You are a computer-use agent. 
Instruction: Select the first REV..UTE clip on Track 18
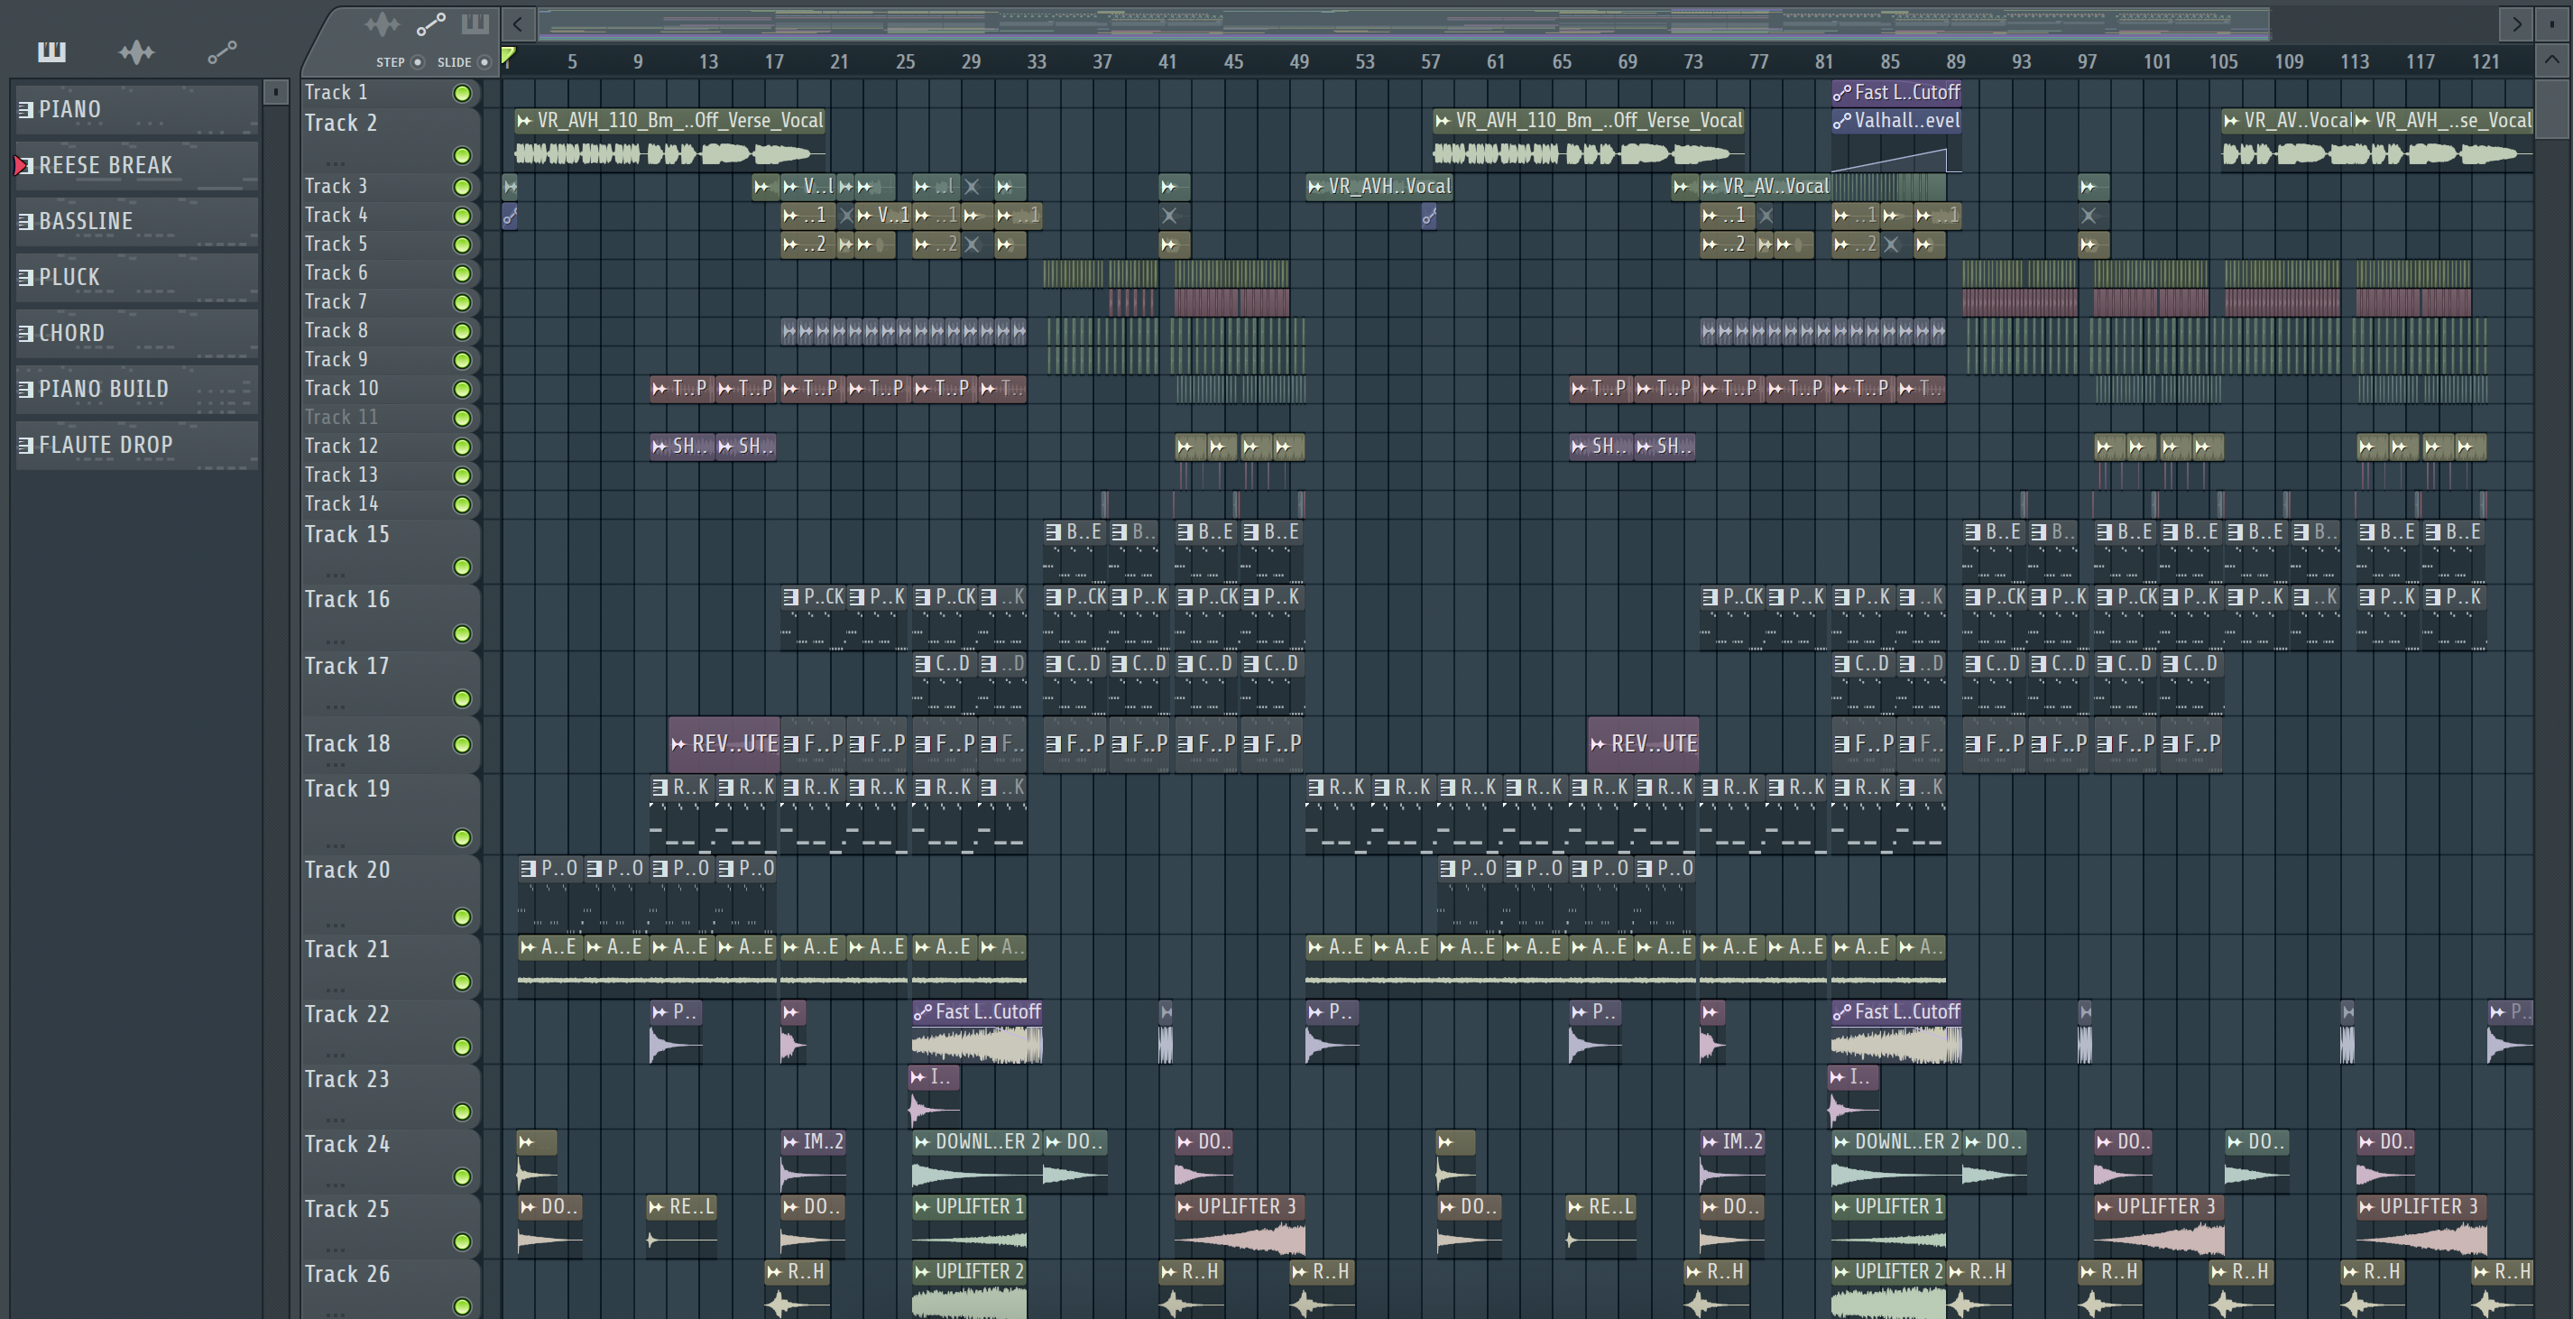click(x=724, y=744)
